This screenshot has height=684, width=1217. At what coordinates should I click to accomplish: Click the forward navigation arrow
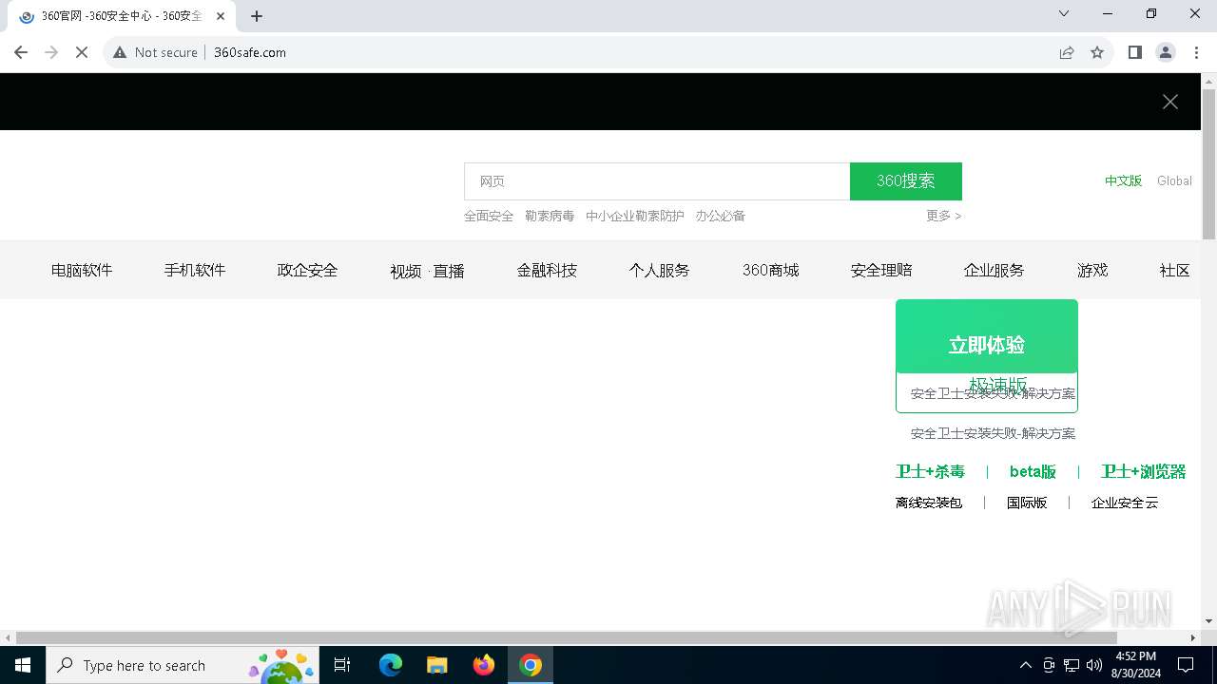[x=51, y=52]
